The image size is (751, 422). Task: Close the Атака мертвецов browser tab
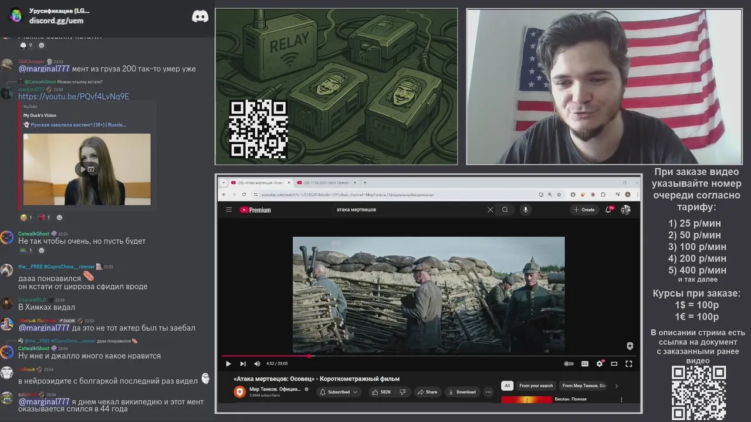coord(289,182)
